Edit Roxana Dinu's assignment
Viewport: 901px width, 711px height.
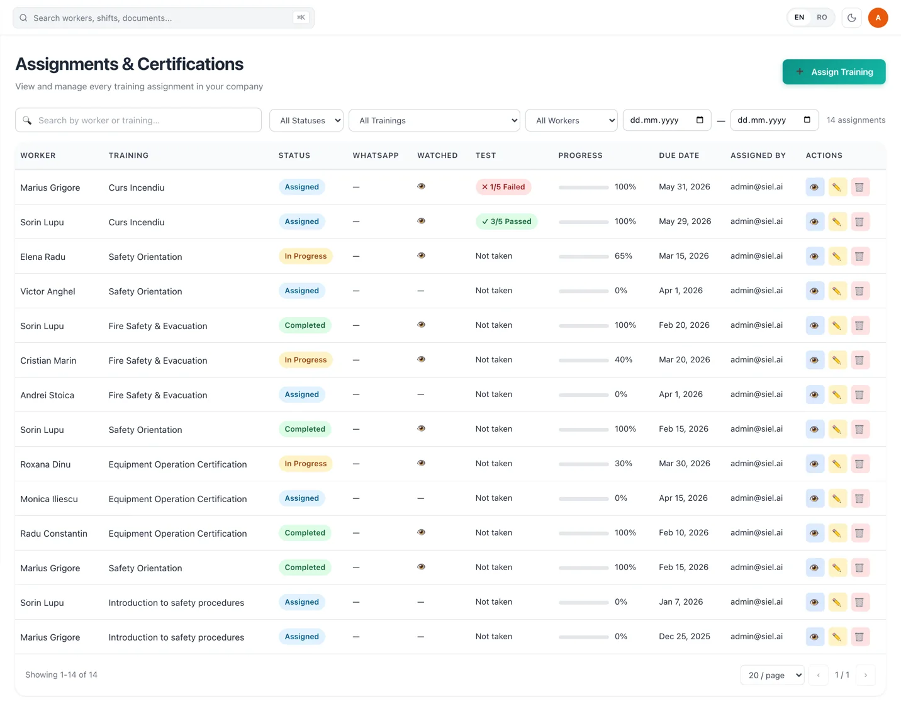click(x=837, y=464)
